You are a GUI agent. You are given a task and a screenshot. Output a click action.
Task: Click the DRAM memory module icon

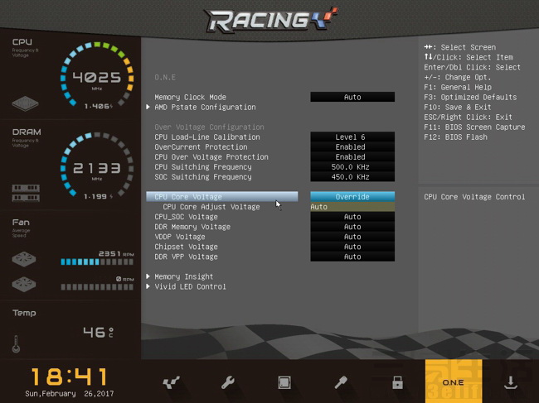(x=26, y=193)
